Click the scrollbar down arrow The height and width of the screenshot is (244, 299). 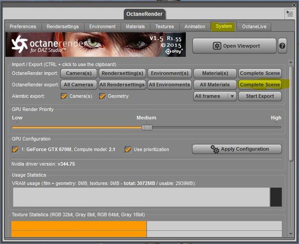[291, 234]
